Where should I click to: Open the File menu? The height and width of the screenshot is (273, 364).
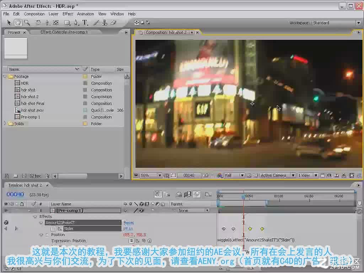(6, 14)
